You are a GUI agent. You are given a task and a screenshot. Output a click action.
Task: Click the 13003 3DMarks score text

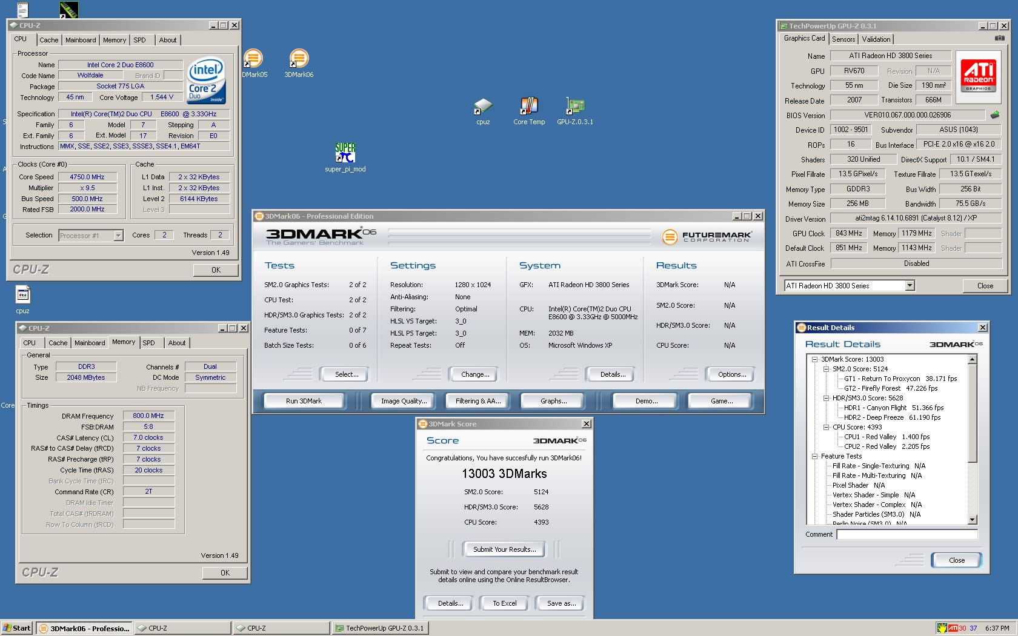click(x=504, y=474)
